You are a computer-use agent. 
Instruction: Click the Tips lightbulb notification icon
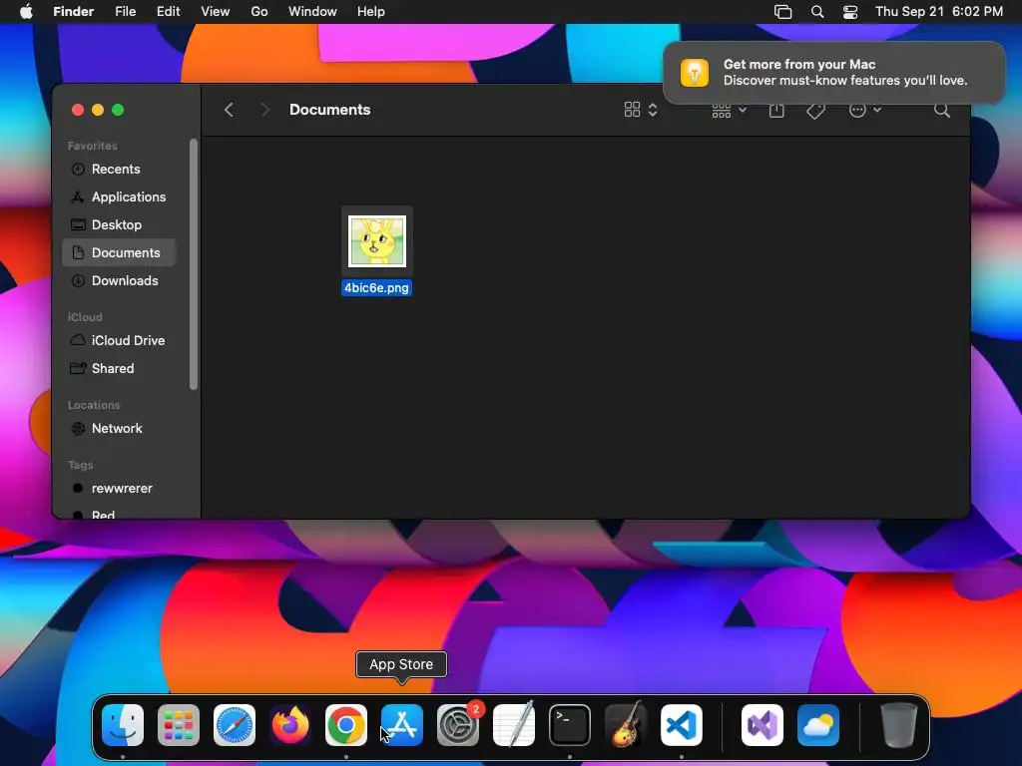pos(695,72)
